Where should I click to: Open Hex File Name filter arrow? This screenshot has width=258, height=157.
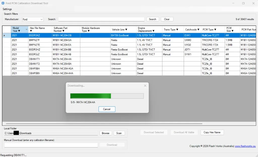(x=31, y=31)
